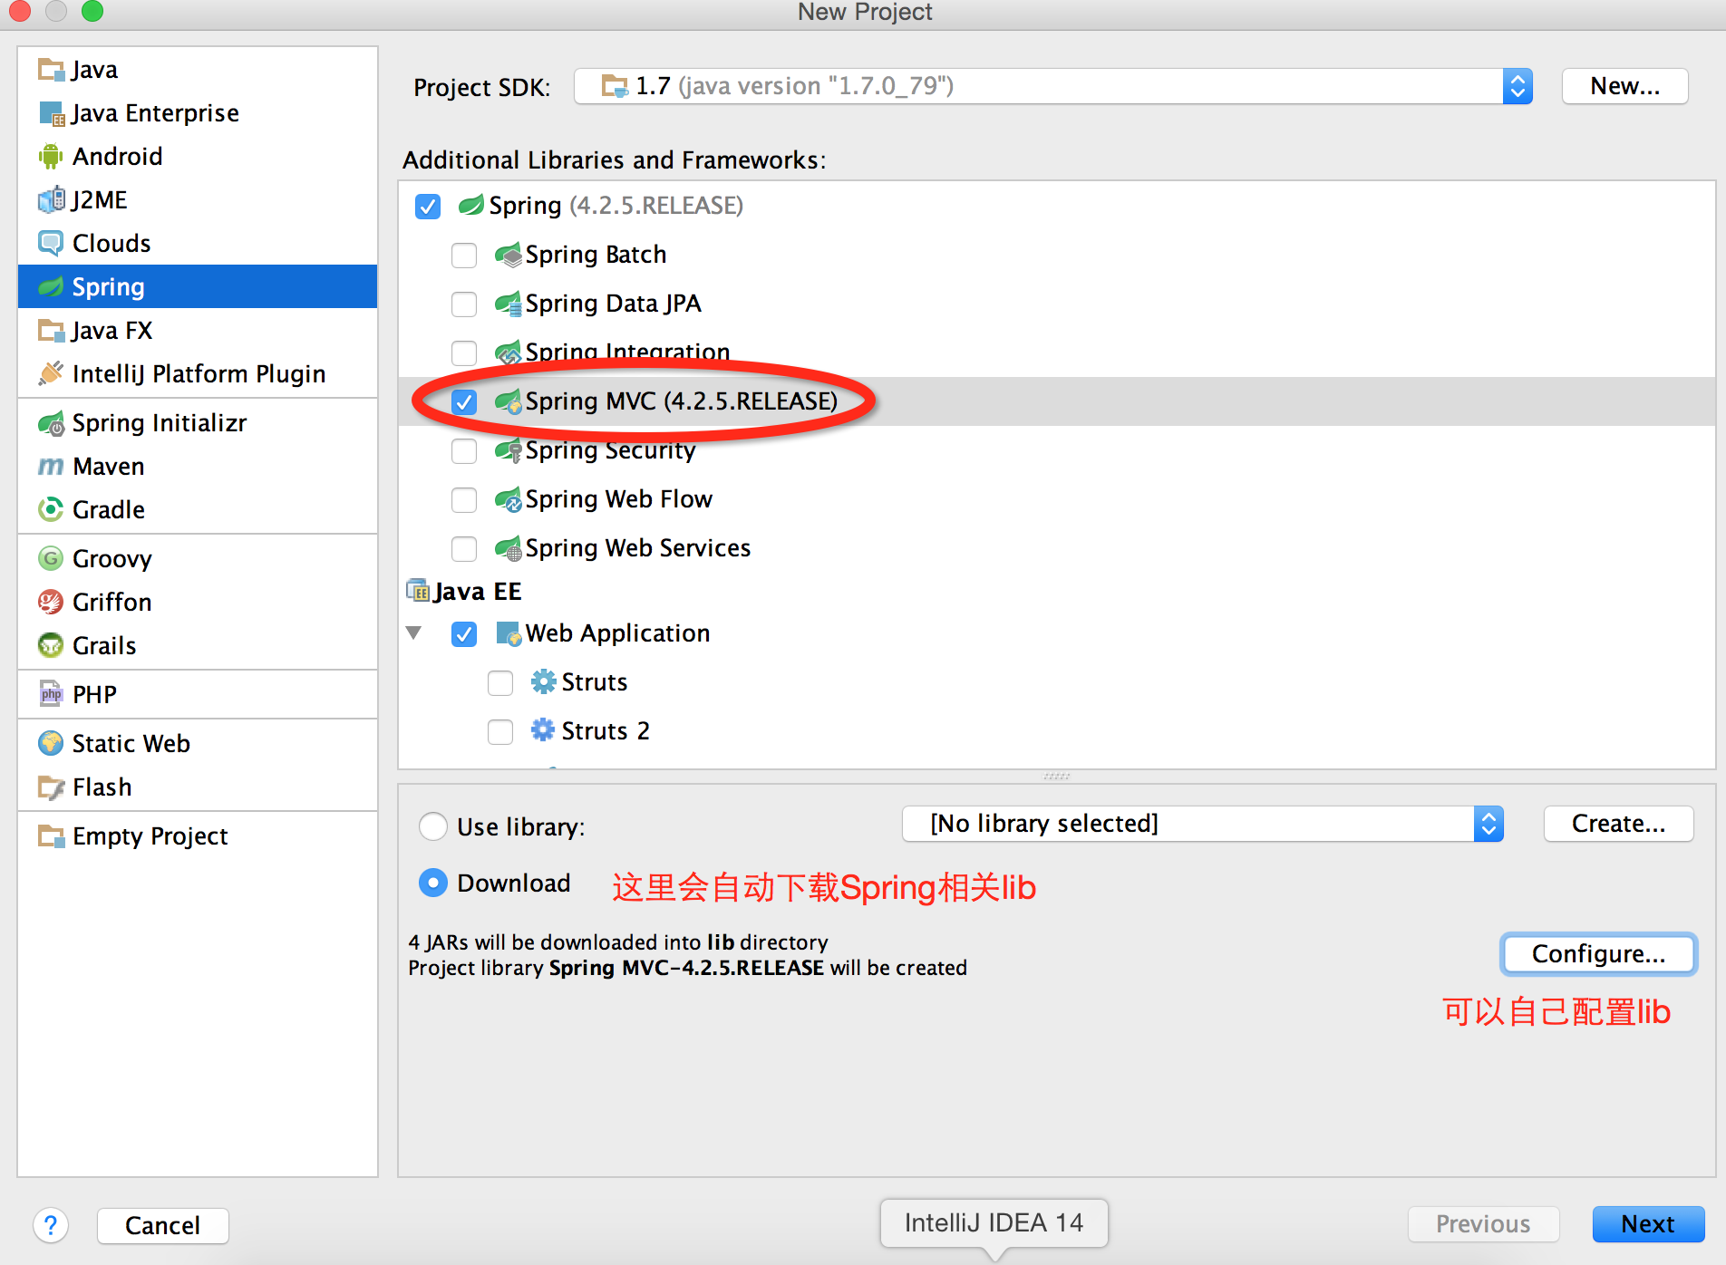Open the Project SDK dropdown
This screenshot has width=1726, height=1265.
point(1053,86)
